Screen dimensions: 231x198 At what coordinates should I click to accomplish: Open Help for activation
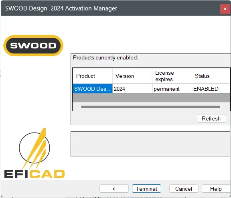[216, 189]
